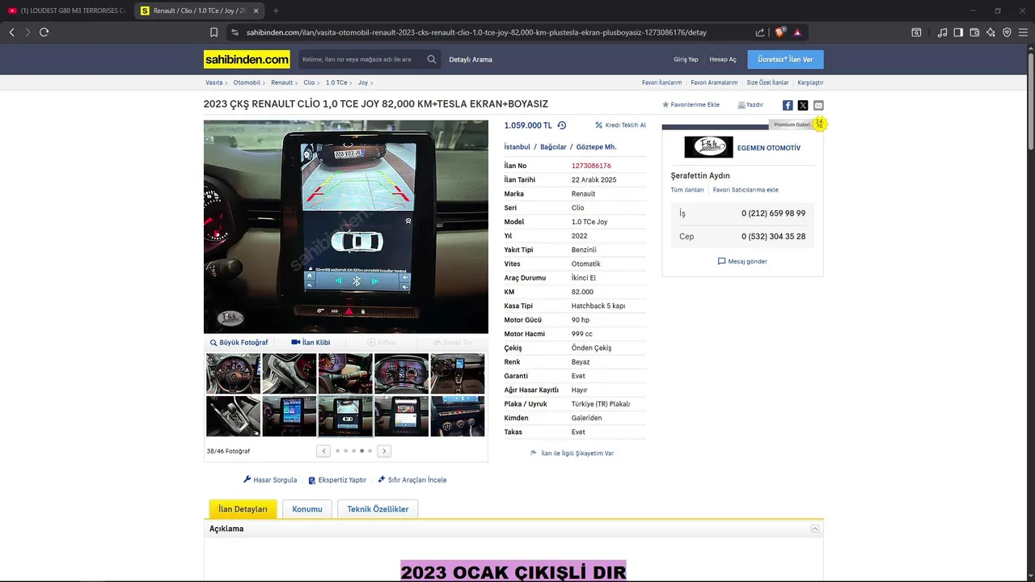Open the share icon in the address bar
Screen dimensions: 1035x582
[x=760, y=32]
